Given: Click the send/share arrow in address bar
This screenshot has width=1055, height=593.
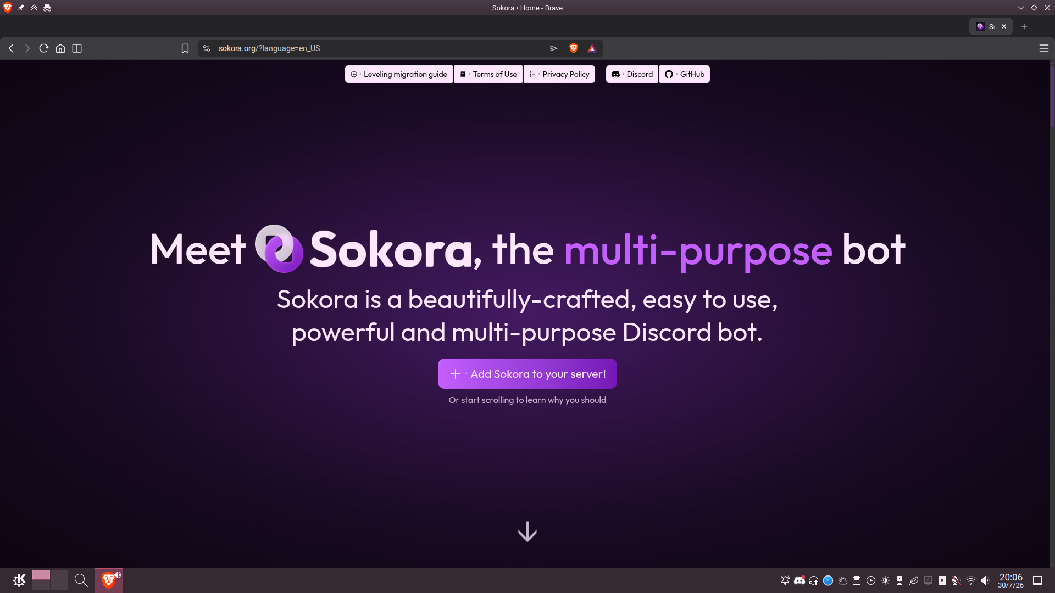Looking at the screenshot, I should pos(553,48).
